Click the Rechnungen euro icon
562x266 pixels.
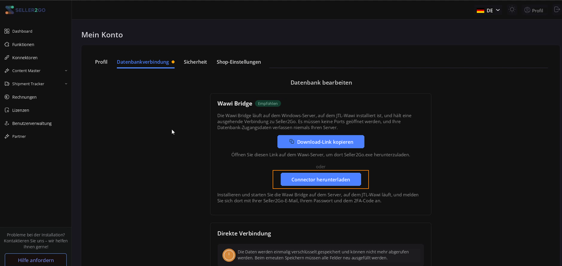point(7,97)
